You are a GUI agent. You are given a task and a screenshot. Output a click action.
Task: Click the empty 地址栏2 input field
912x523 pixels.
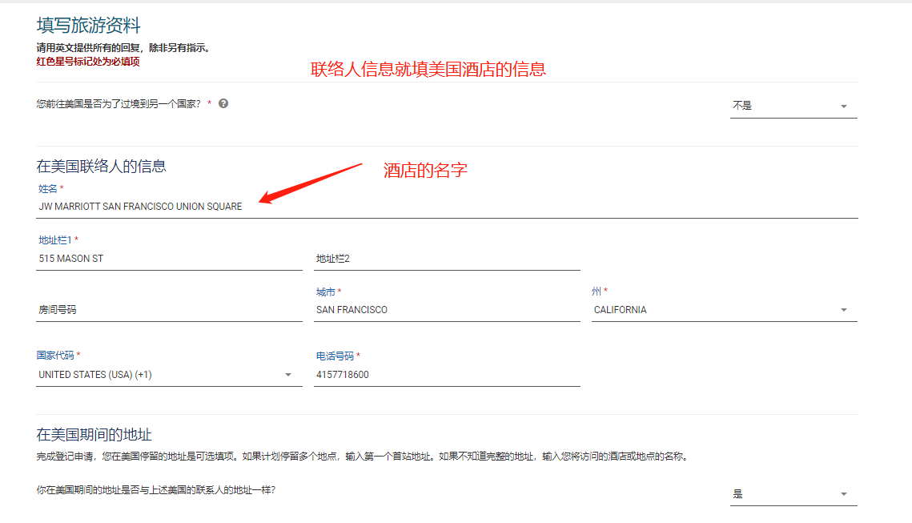[447, 259]
